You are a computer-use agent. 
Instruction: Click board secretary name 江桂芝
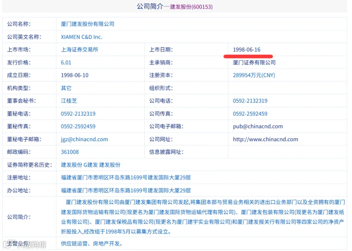pyautogui.click(x=69, y=101)
